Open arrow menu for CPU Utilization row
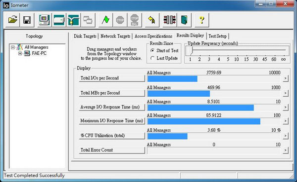297x182 pixels. click(286, 136)
